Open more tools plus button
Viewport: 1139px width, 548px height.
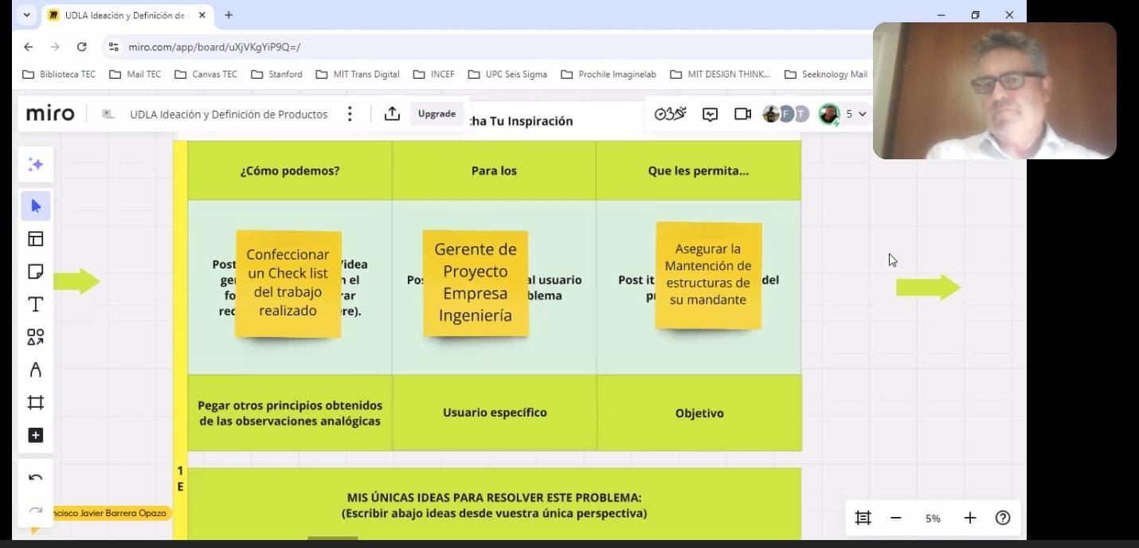[36, 435]
